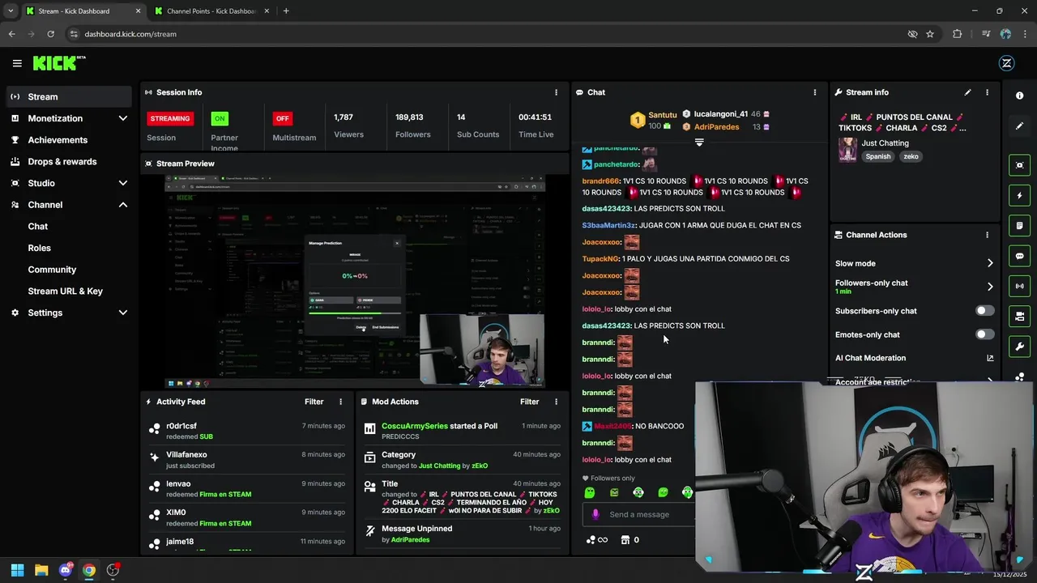Toggle Subscribers-only chat switch
This screenshot has height=583, width=1037.
pyautogui.click(x=984, y=311)
